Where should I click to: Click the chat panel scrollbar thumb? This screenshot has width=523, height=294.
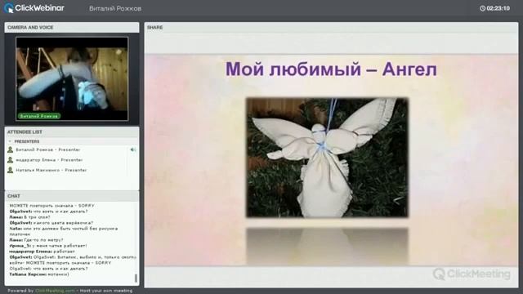(x=136, y=278)
